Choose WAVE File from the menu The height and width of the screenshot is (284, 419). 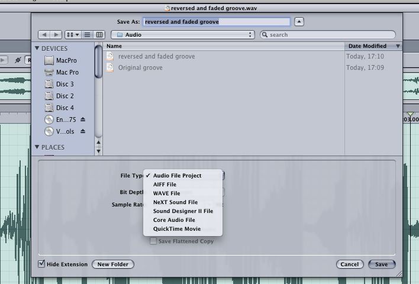183,193
